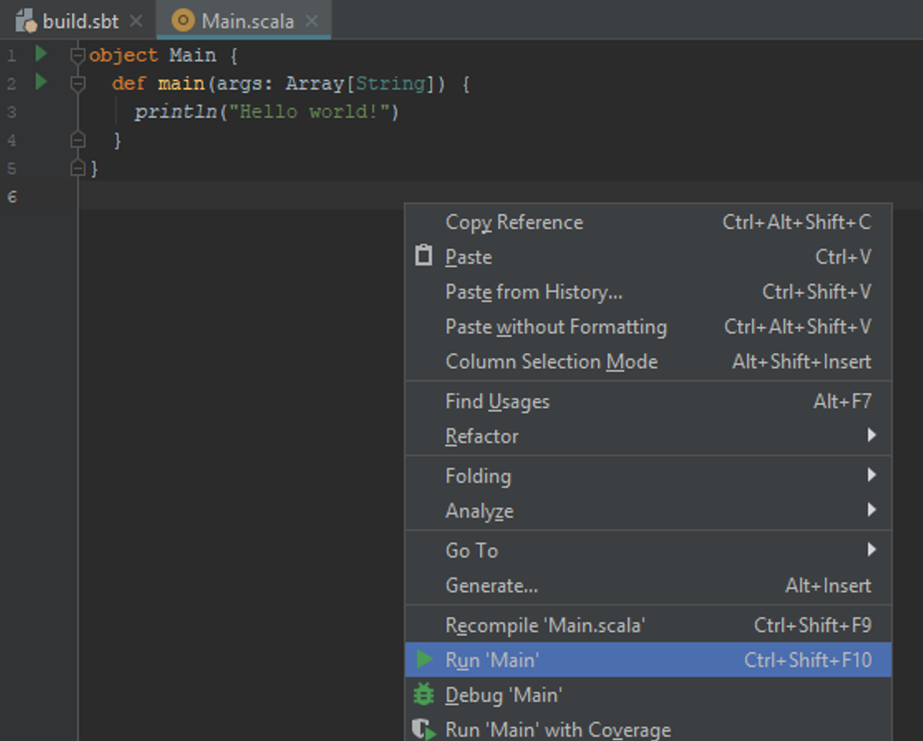Click the green bug Debug 'Main' icon
Viewport: 923px width, 741px height.
click(424, 695)
